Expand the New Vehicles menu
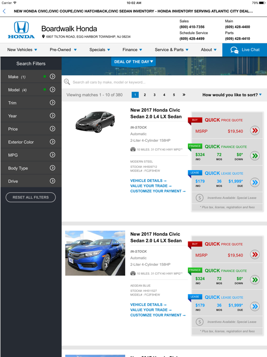This screenshot has height=357, width=267. 22,50
